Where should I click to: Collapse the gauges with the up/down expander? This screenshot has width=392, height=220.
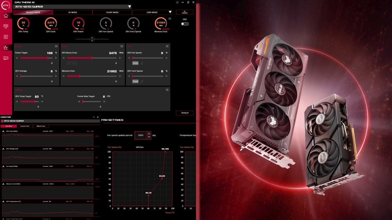click(x=92, y=39)
